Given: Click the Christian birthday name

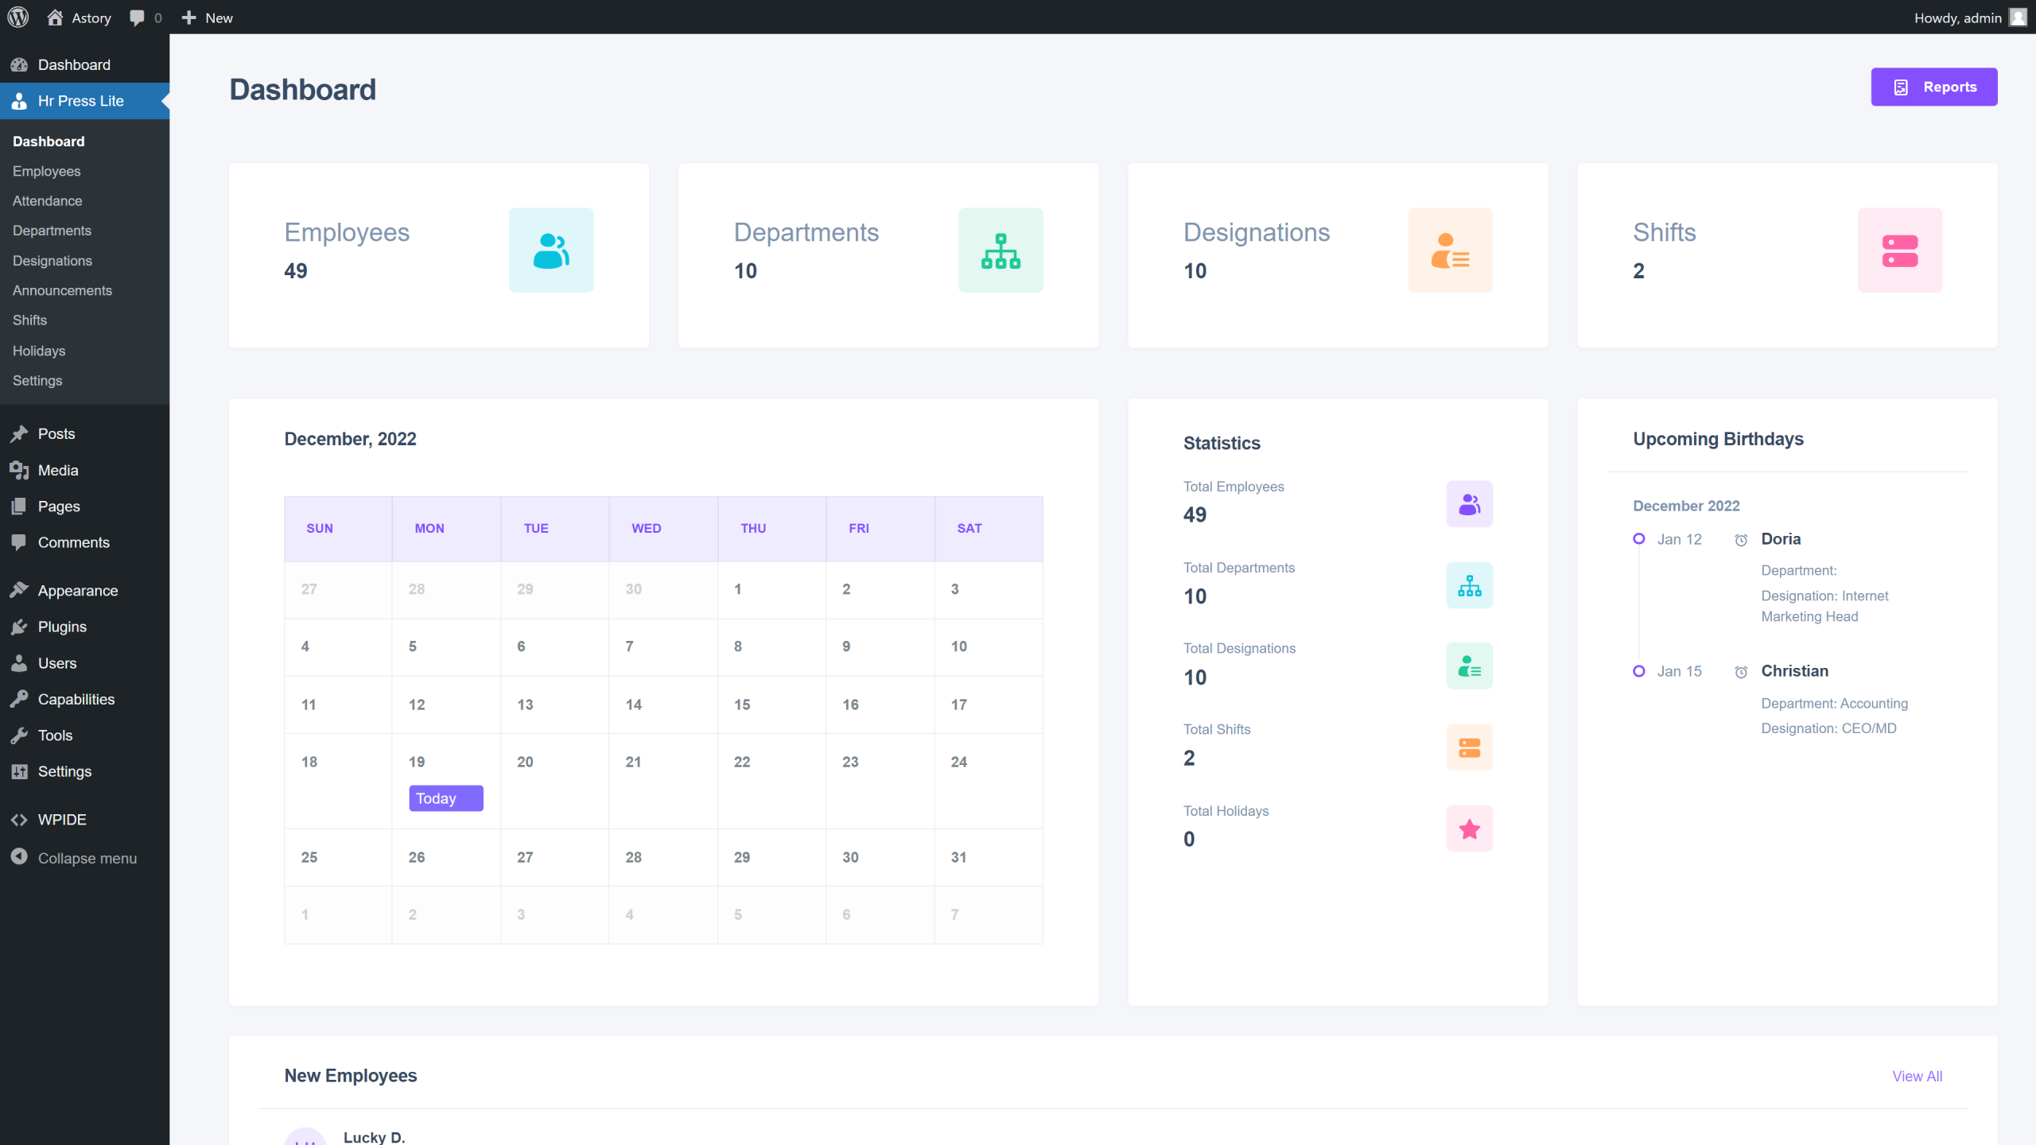Looking at the screenshot, I should pos(1794,671).
